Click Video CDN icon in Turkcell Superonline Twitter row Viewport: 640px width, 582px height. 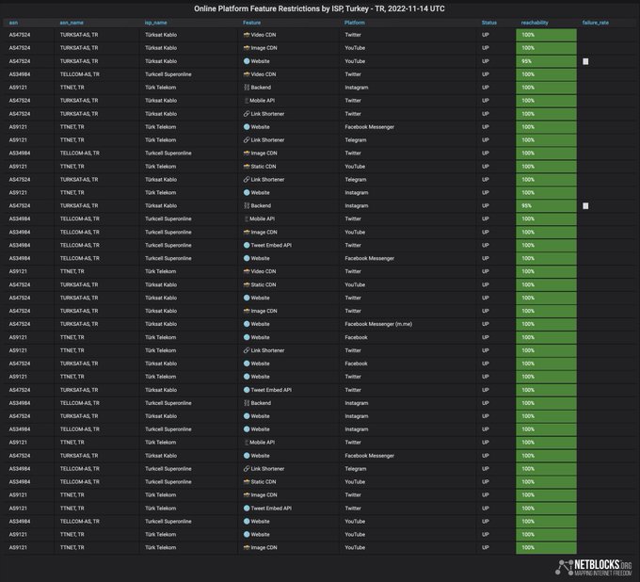click(247, 74)
